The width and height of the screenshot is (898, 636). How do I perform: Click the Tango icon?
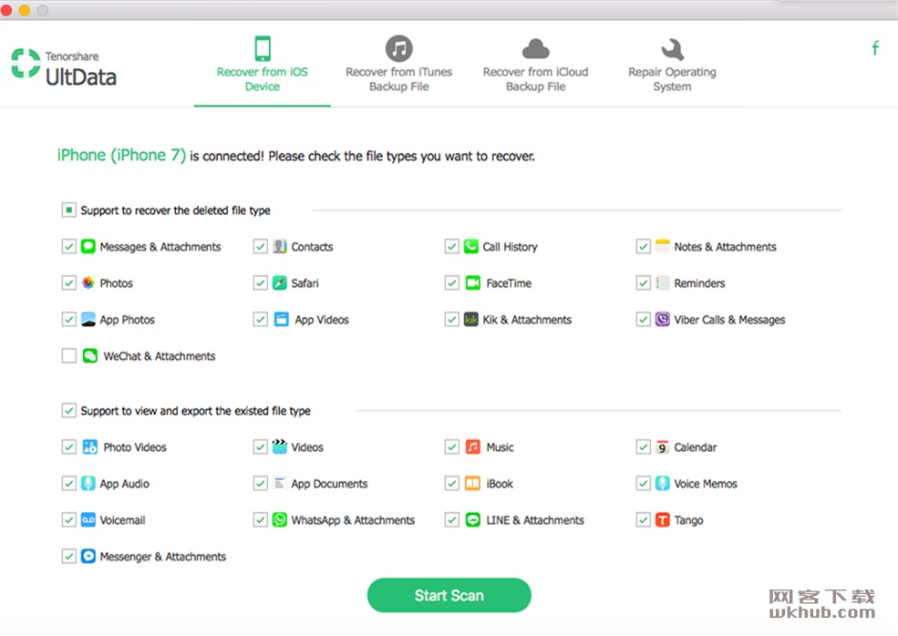[x=662, y=519]
